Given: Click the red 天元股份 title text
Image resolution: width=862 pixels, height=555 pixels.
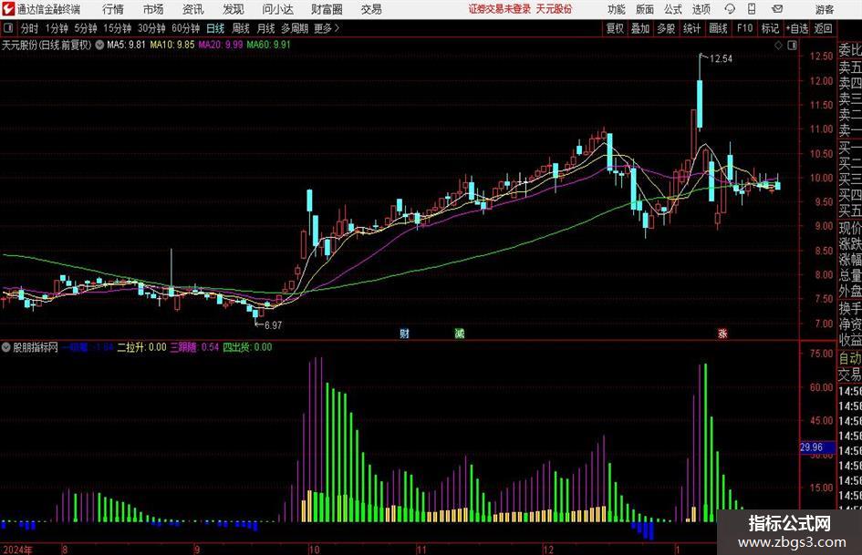Looking at the screenshot, I should point(554,9).
